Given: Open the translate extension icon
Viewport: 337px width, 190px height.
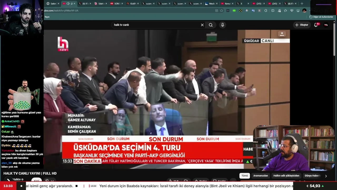Looking at the screenshot, I should [253, 11].
